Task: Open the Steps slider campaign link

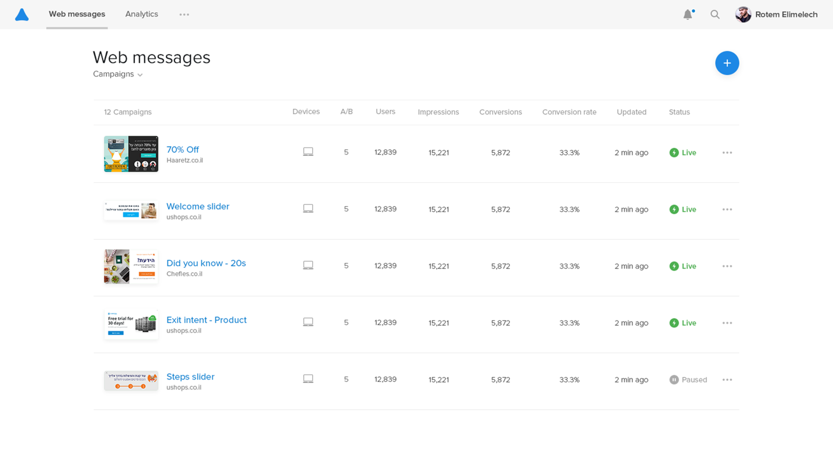Action: (x=190, y=377)
